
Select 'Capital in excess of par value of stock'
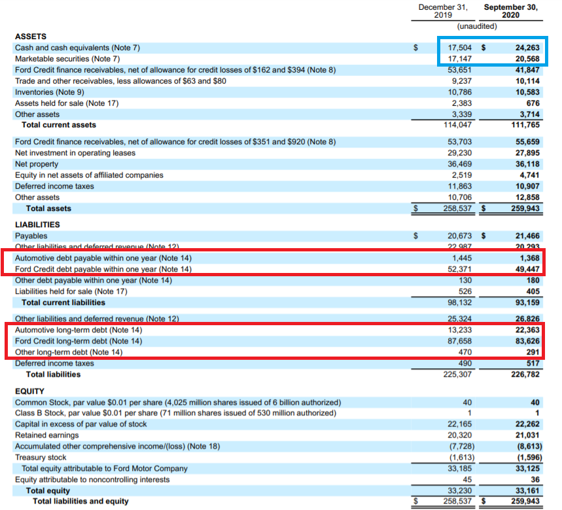[81, 424]
